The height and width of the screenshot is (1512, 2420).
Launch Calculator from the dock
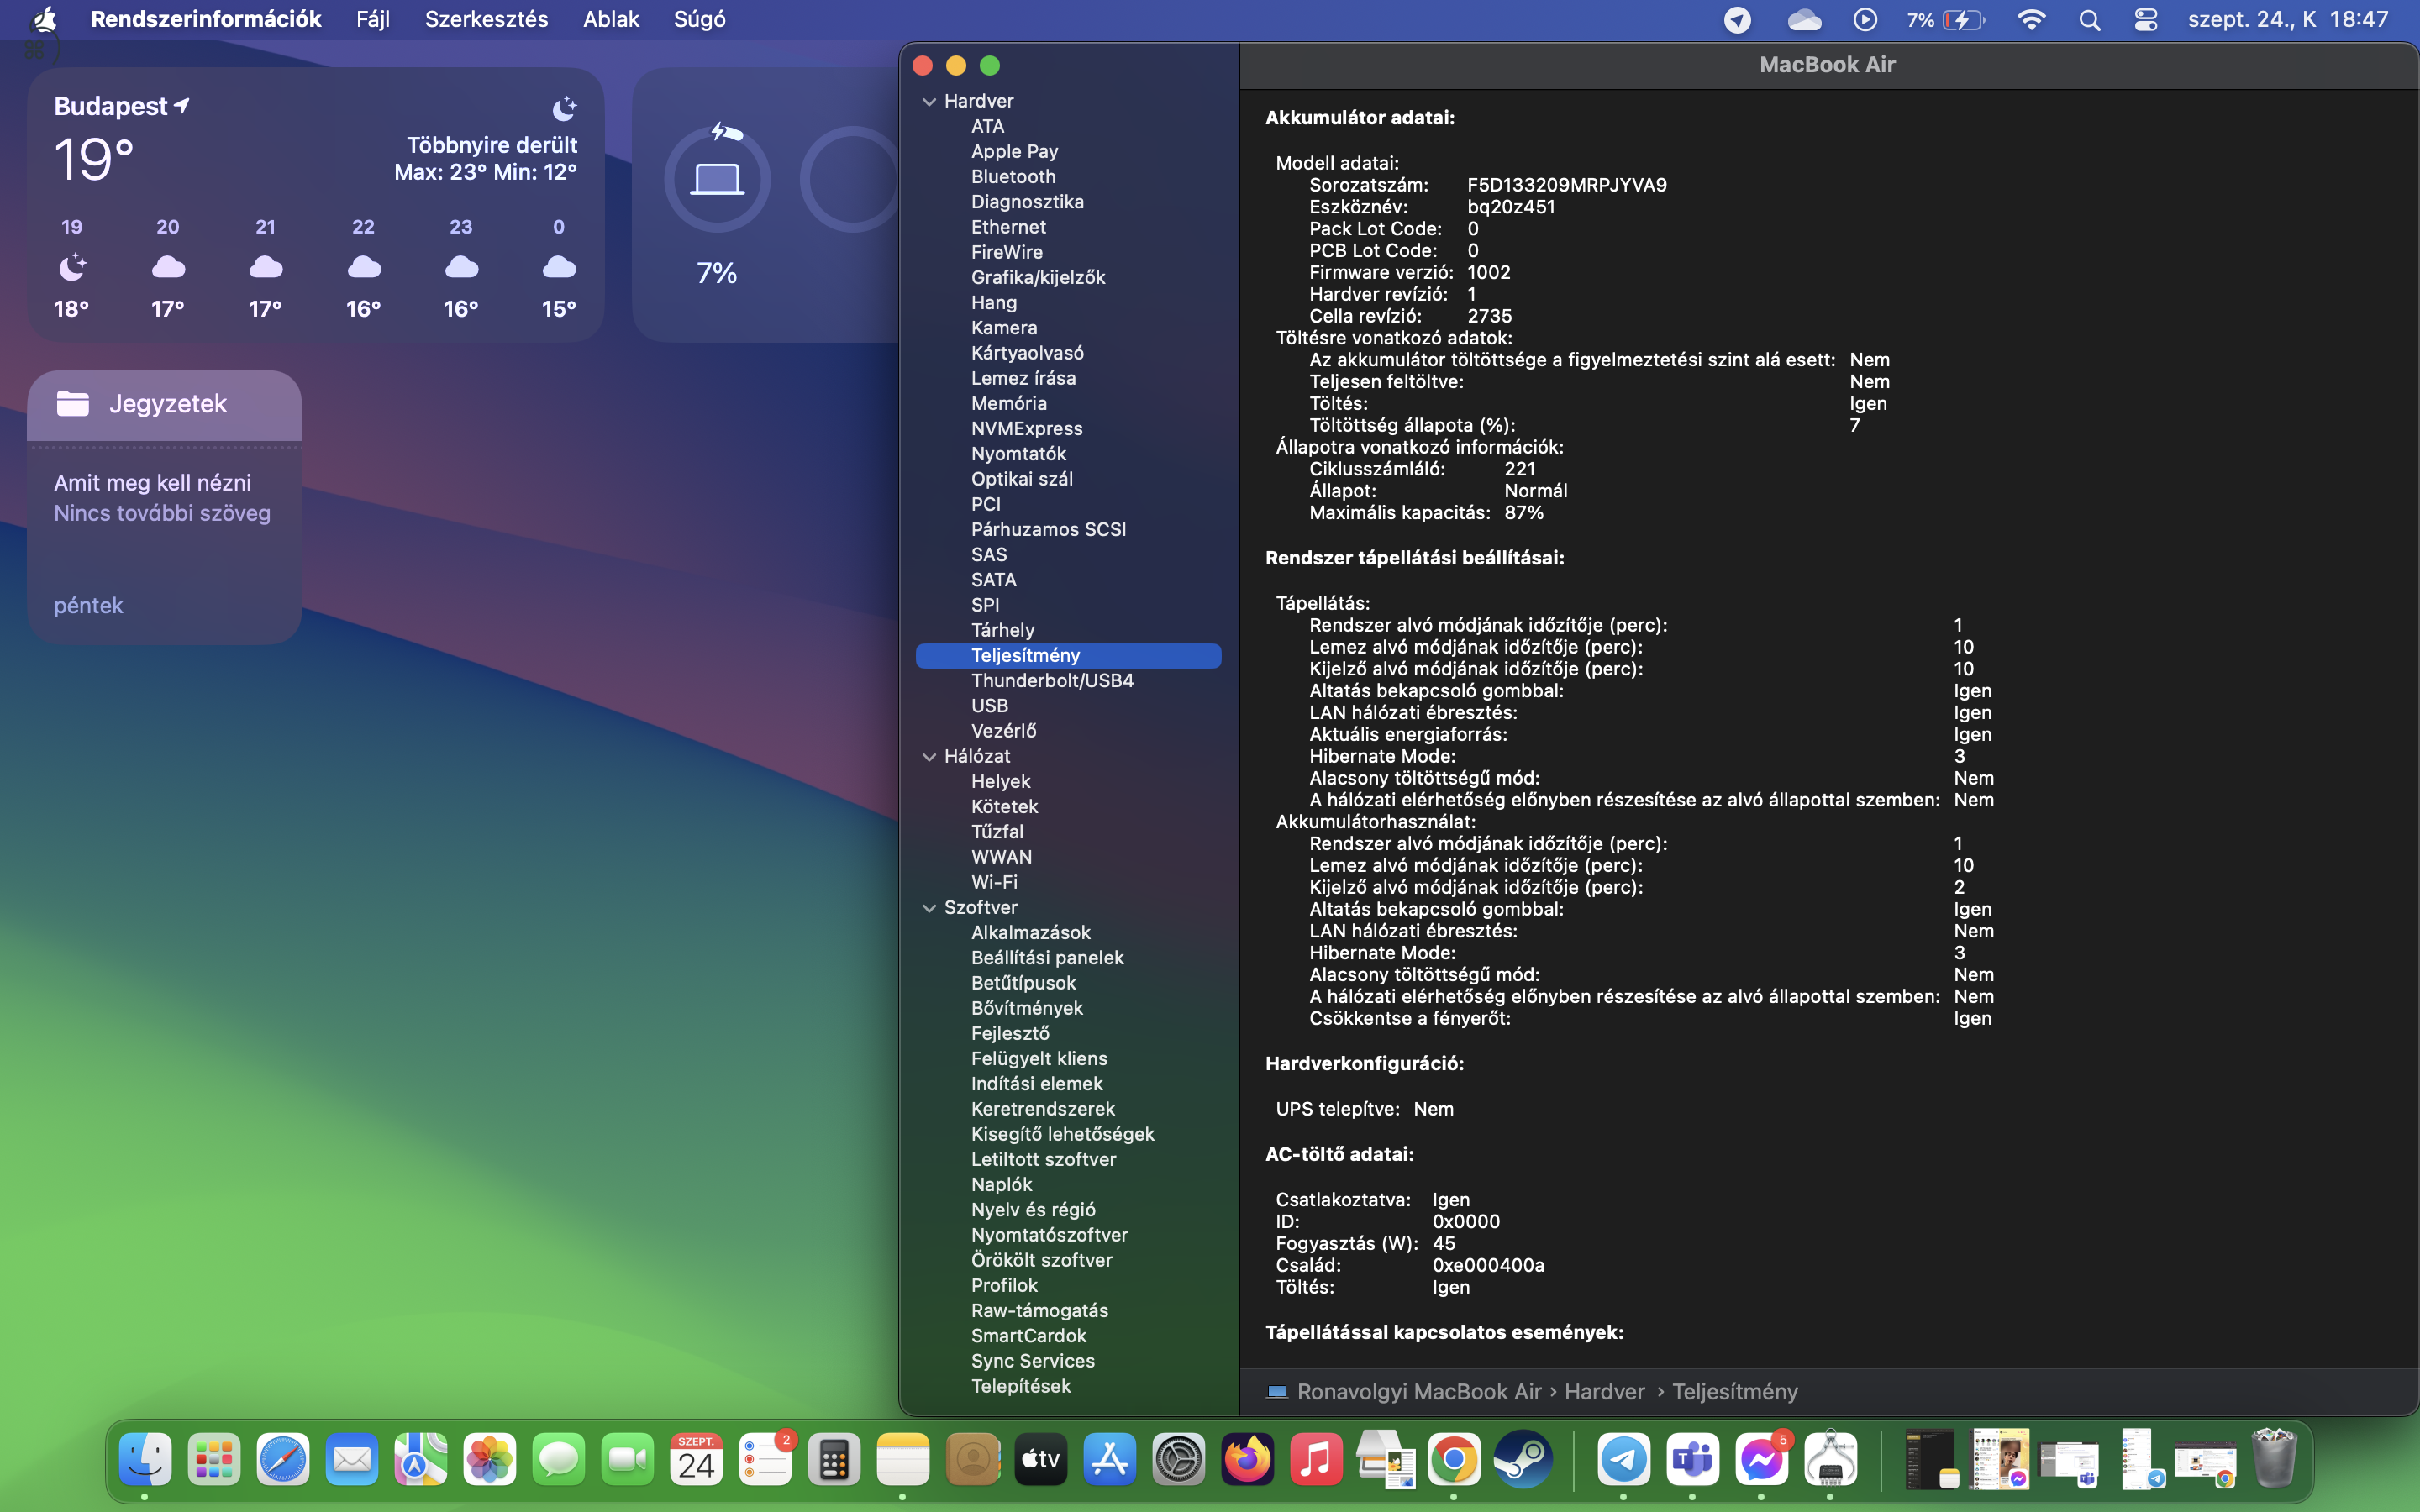click(834, 1460)
